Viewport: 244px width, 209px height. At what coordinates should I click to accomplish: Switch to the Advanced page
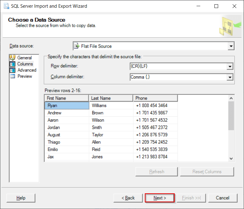(27, 70)
